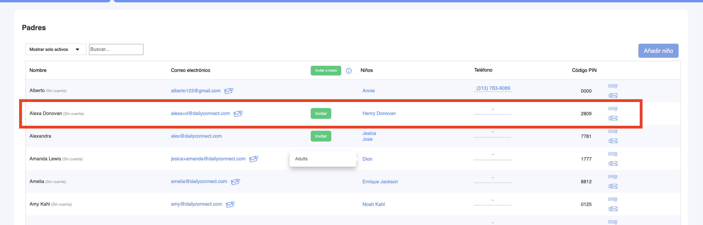Click the Adults tooltip popup
This screenshot has width=703, height=225.
coord(323,159)
